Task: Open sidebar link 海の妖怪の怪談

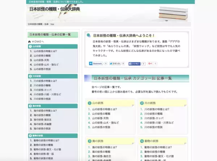Action: tap(42, 128)
